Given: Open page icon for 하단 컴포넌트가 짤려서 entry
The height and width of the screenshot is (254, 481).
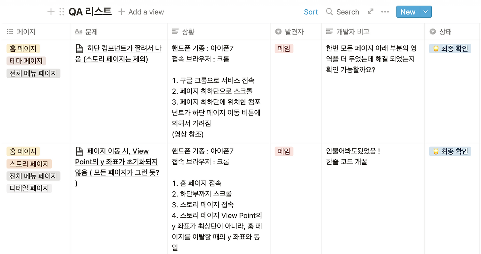Looking at the screenshot, I should (x=79, y=48).
